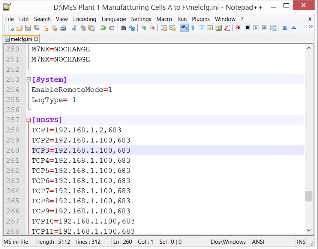Open the Search menu

(42, 19)
